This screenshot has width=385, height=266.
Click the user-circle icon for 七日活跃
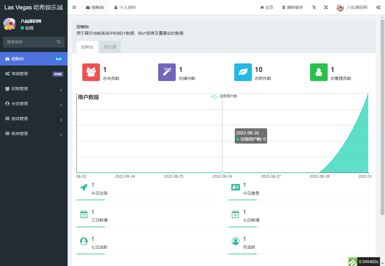(84, 241)
